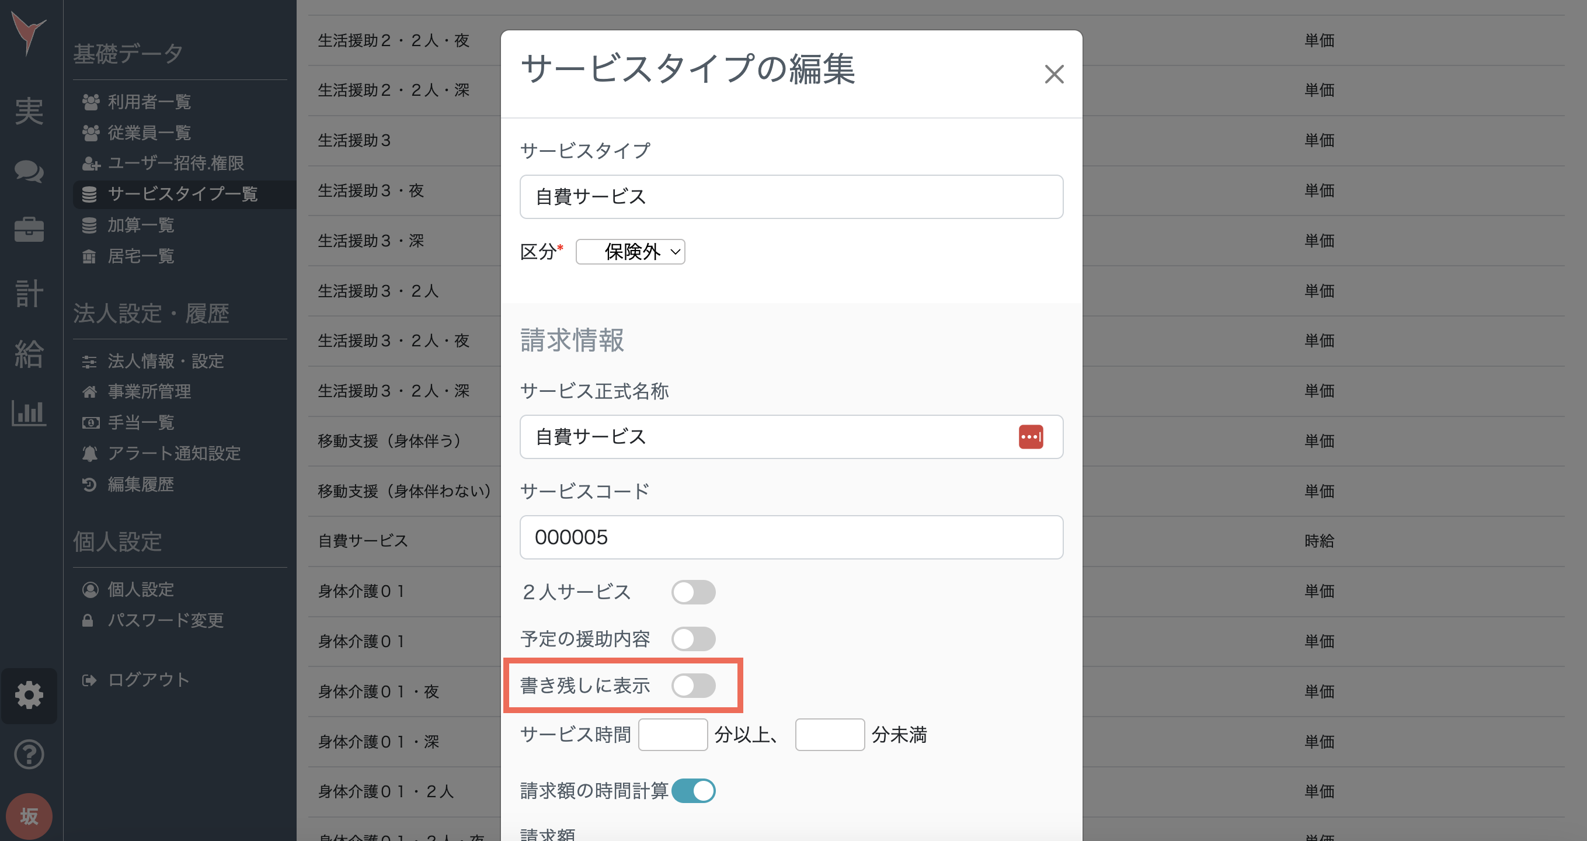Open パスワード変更 under 個人設定
Image resolution: width=1587 pixels, height=841 pixels.
click(165, 620)
